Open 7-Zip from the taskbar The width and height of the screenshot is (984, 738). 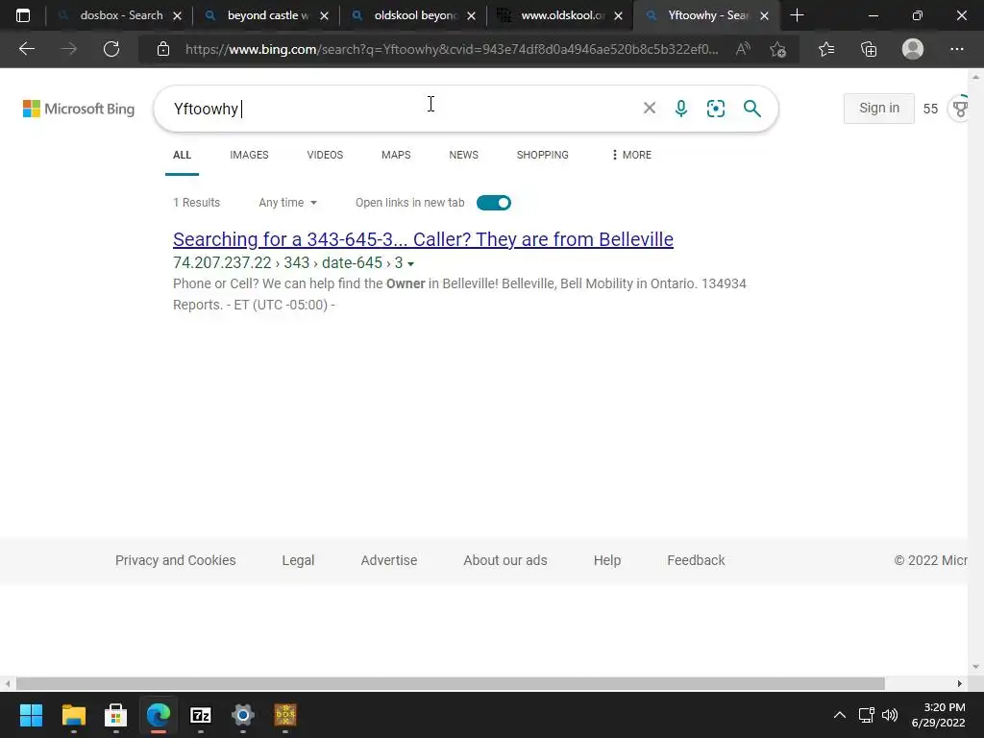coord(200,715)
